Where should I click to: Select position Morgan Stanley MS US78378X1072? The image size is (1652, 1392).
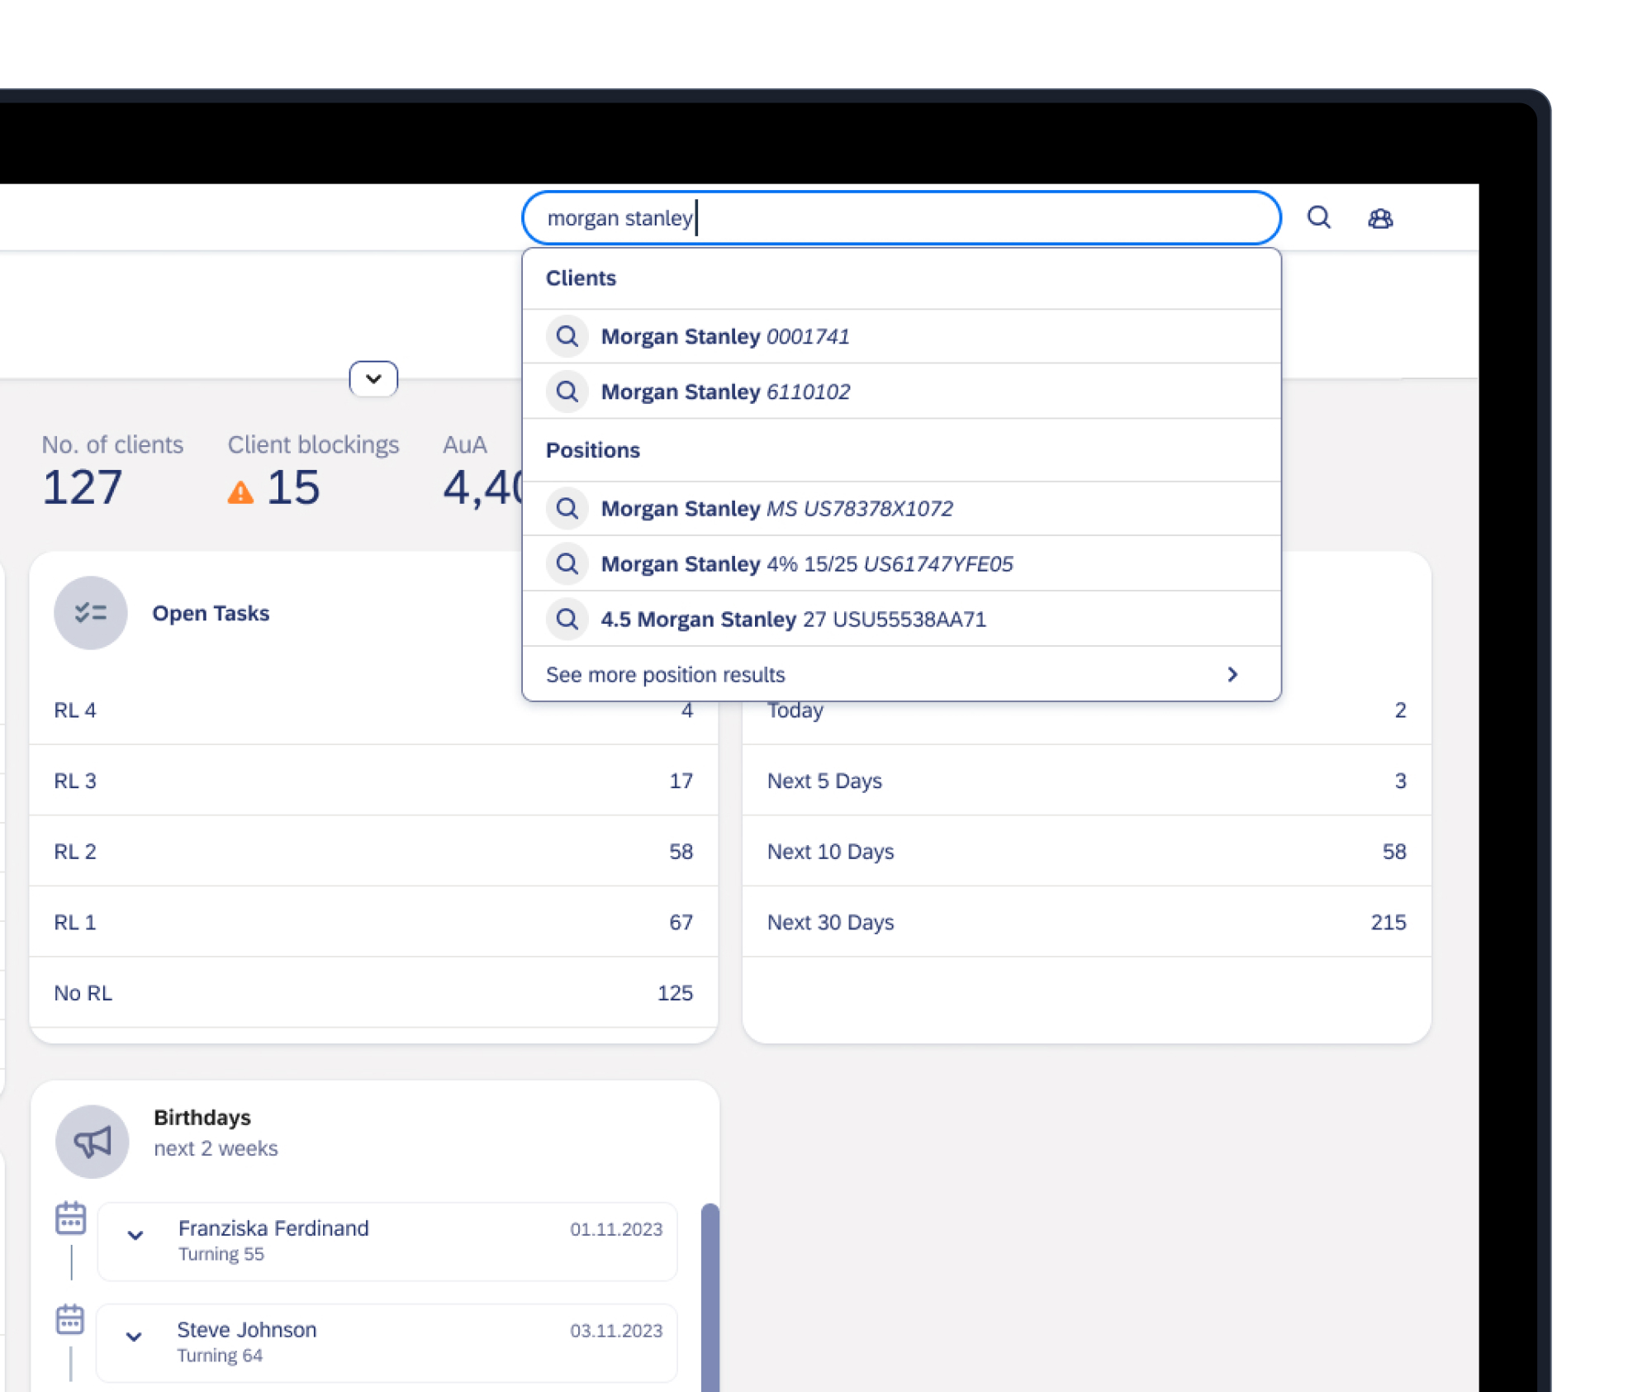(x=776, y=509)
